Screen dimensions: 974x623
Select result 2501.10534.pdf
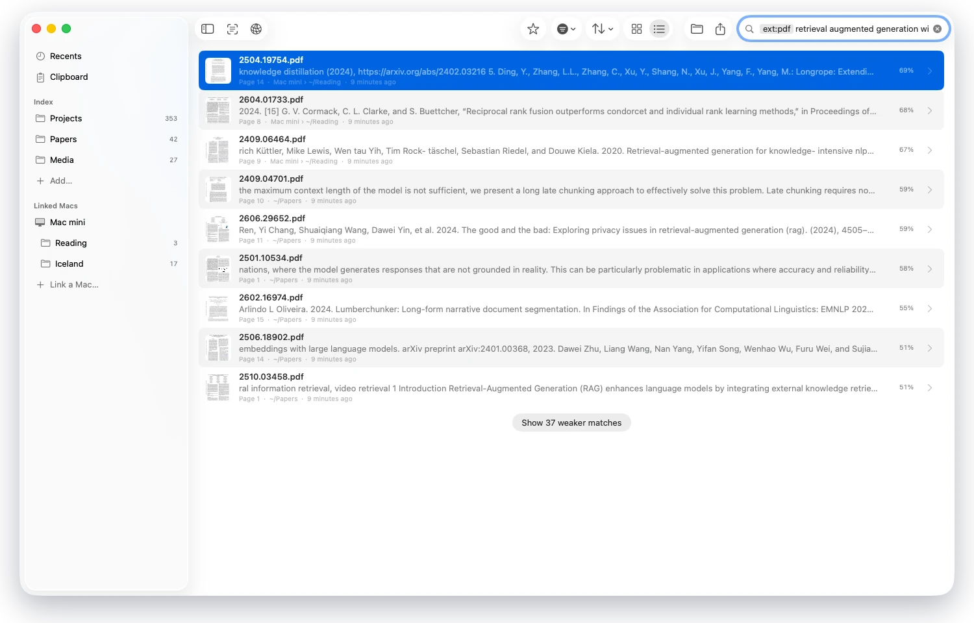click(571, 269)
